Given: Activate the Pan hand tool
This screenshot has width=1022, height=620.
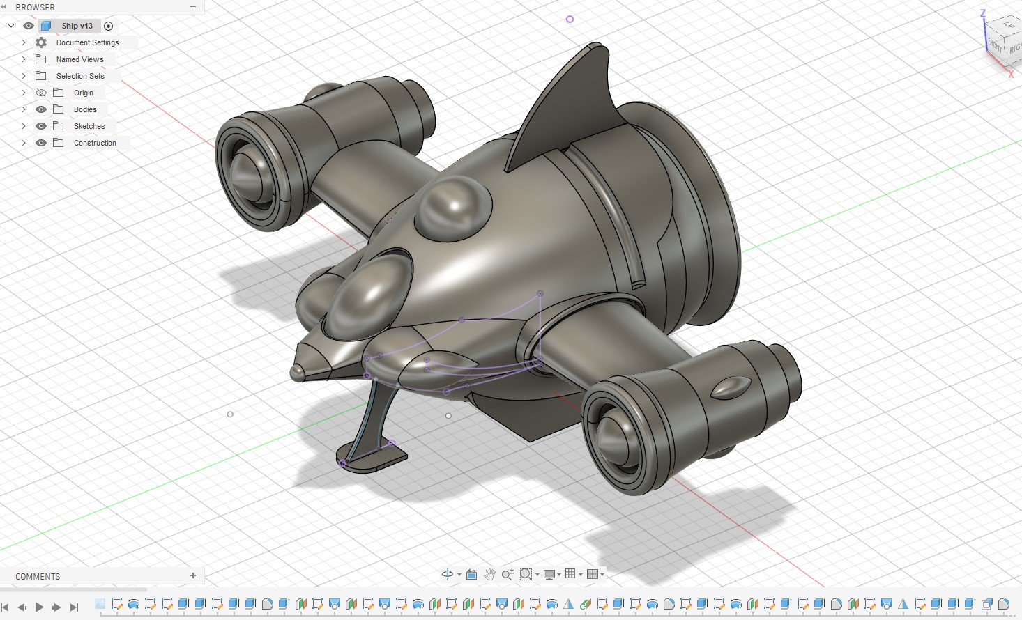Looking at the screenshot, I should (489, 574).
